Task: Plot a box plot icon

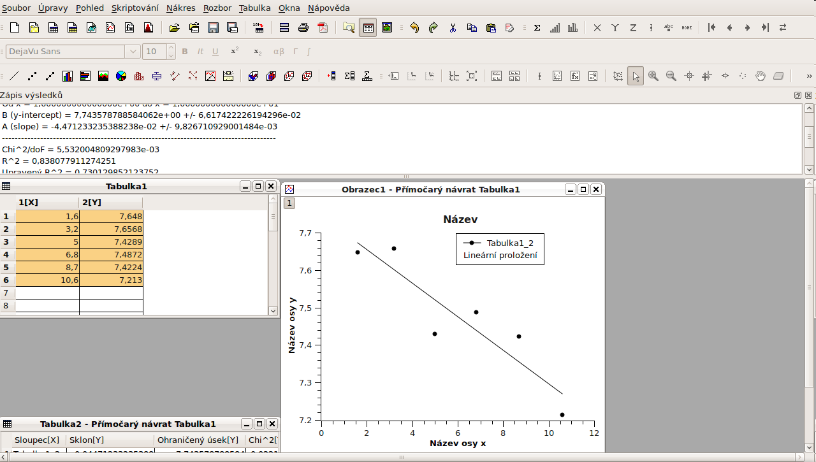Action: coord(157,76)
